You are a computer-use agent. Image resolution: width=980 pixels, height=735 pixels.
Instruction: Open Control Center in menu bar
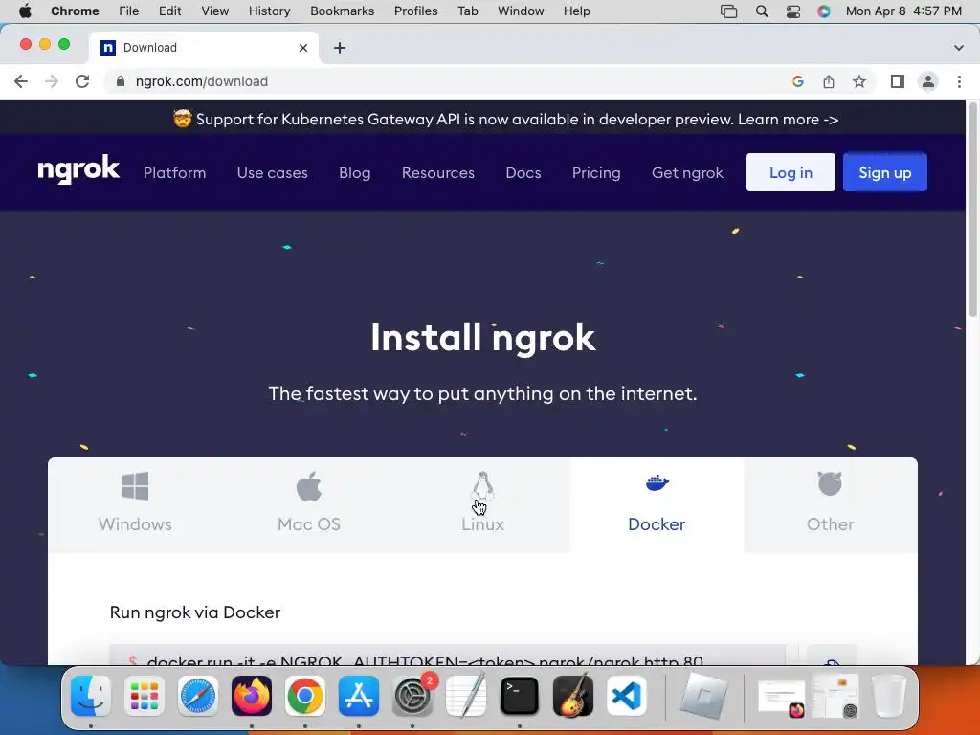792,11
